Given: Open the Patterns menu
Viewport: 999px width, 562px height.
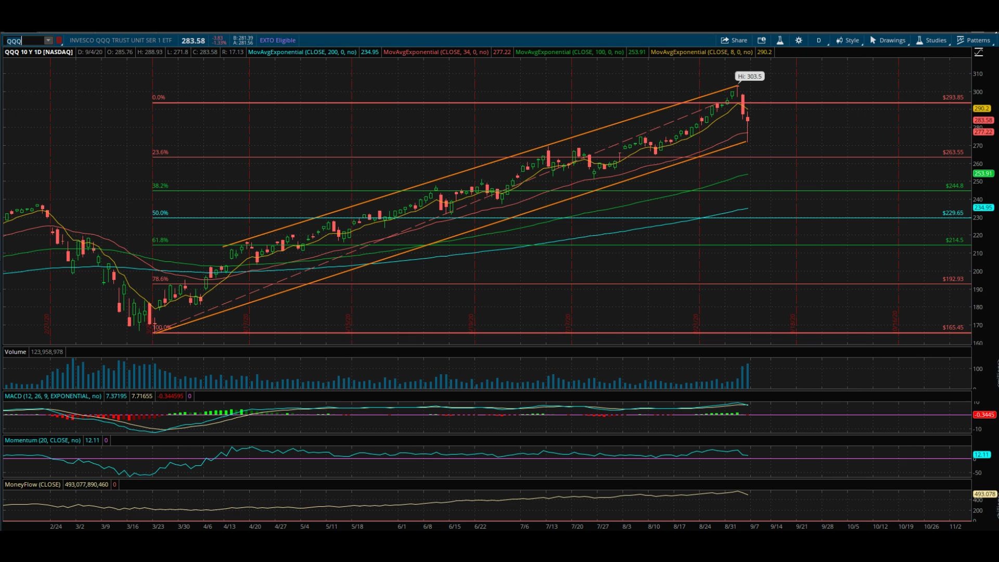Looking at the screenshot, I should coord(974,40).
